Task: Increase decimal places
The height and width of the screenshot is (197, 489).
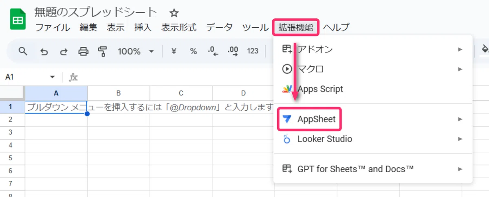Action: [x=233, y=51]
